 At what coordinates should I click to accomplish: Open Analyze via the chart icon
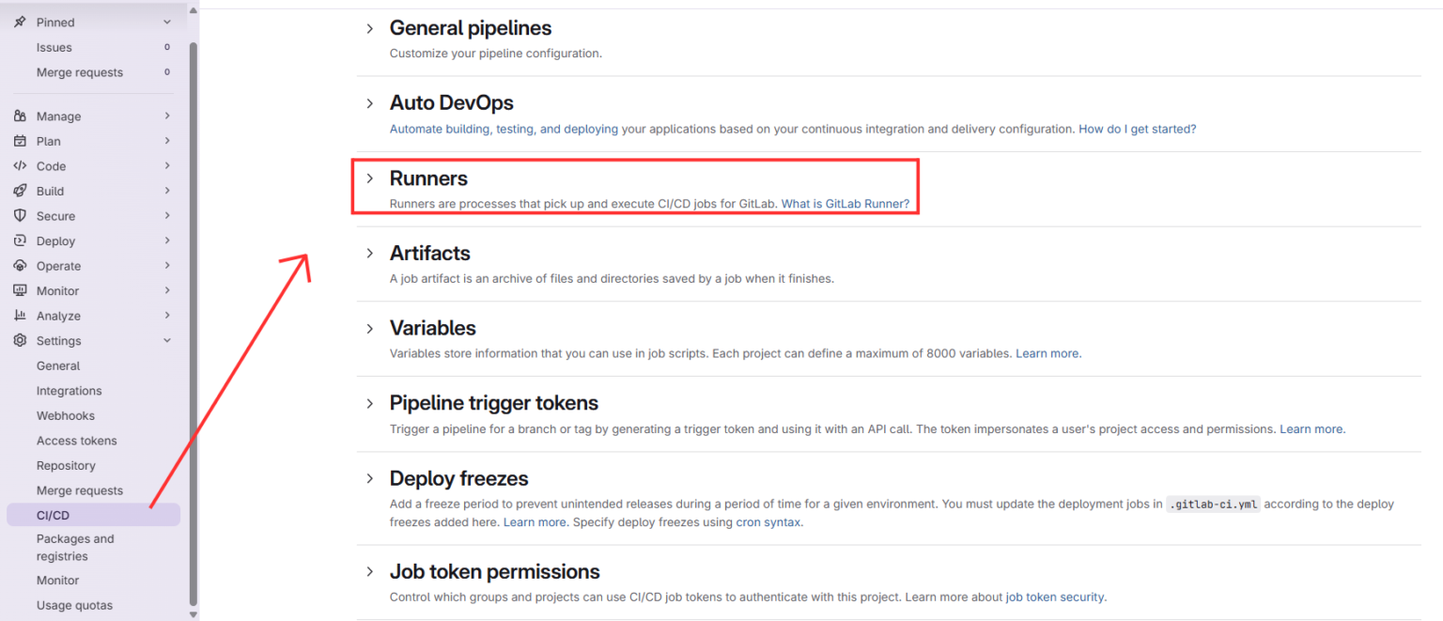coord(21,316)
